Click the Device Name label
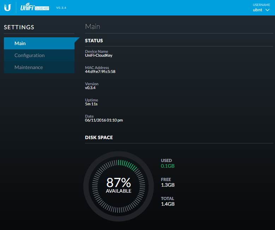The width and height of the screenshot is (275, 230). pyautogui.click(x=96, y=51)
